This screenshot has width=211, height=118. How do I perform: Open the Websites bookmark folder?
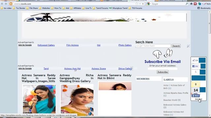point(45,8)
